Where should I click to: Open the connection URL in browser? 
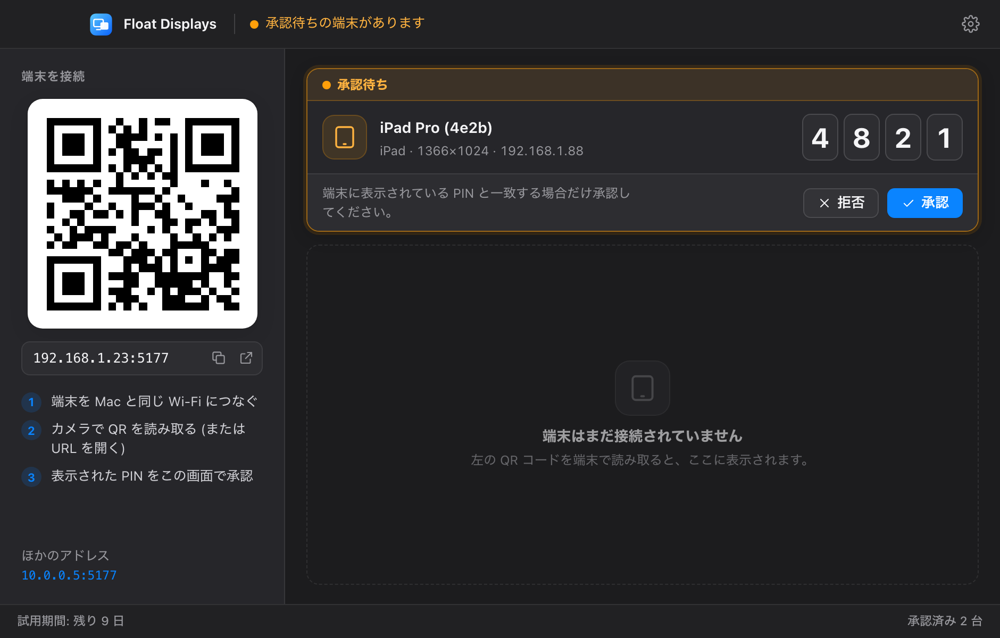click(x=246, y=358)
